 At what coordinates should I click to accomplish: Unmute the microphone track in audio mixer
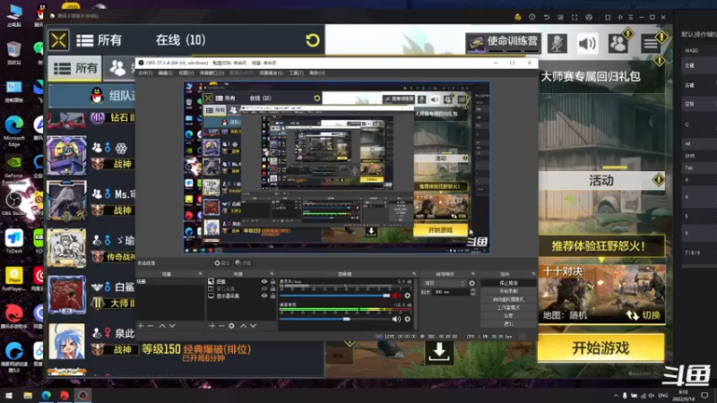(x=396, y=296)
